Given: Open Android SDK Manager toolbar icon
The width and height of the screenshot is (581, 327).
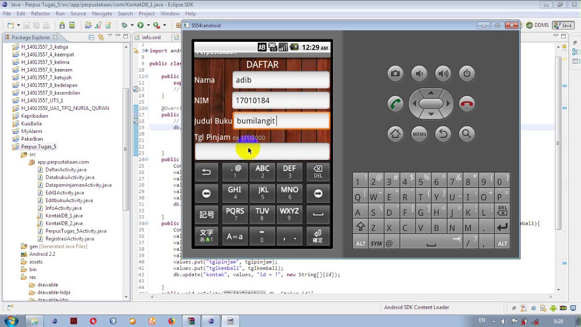Looking at the screenshot, I should coord(61,25).
